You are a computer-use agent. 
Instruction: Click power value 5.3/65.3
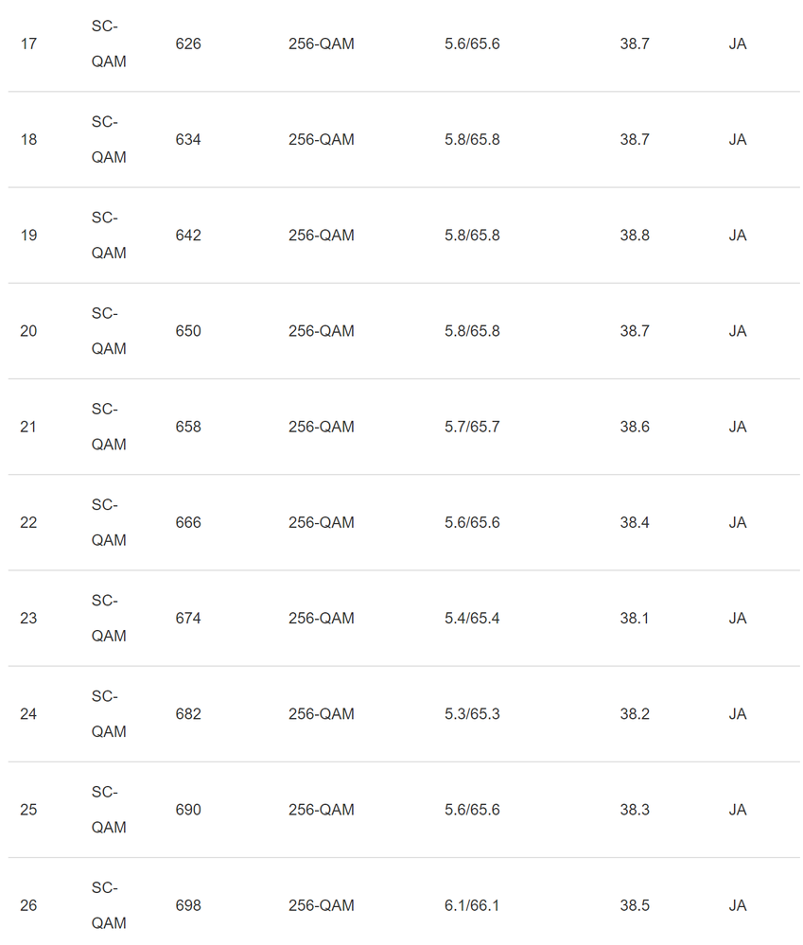tap(472, 713)
